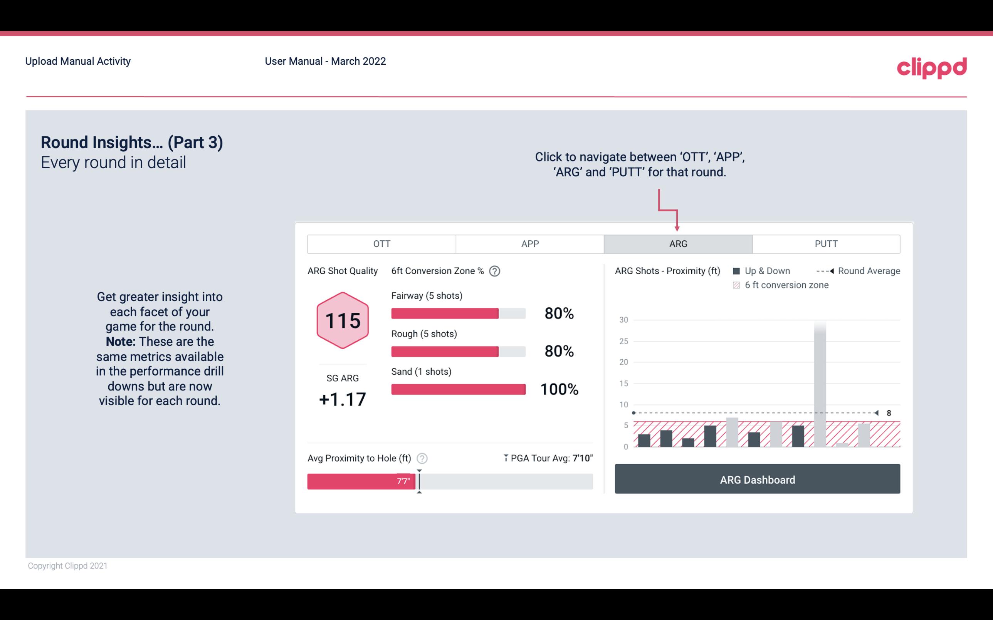
Task: Click the question mark icon near Avg Proximity
Action: coord(422,458)
